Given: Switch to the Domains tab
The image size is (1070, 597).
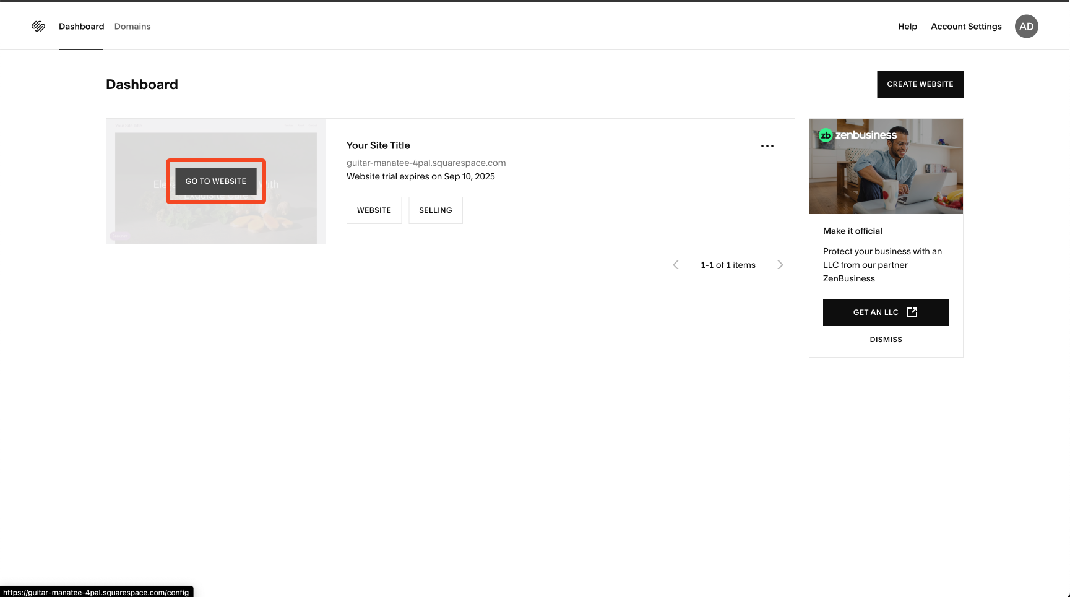Looking at the screenshot, I should [132, 27].
